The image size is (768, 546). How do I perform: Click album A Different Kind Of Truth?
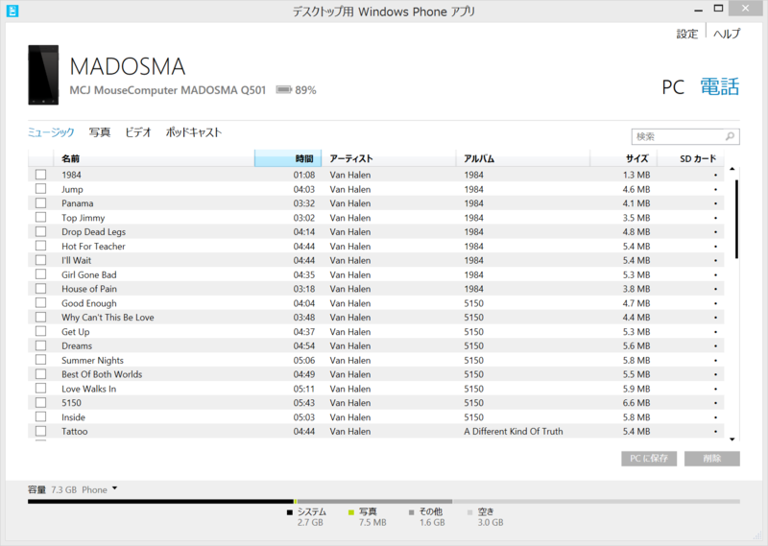[x=514, y=432]
